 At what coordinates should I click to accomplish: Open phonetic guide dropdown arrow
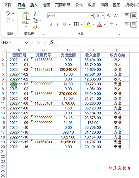tap(116, 24)
